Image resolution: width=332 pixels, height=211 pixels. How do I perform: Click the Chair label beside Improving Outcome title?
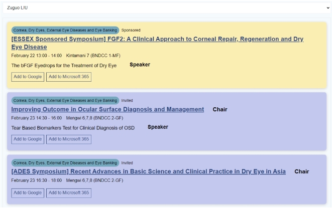pos(220,109)
